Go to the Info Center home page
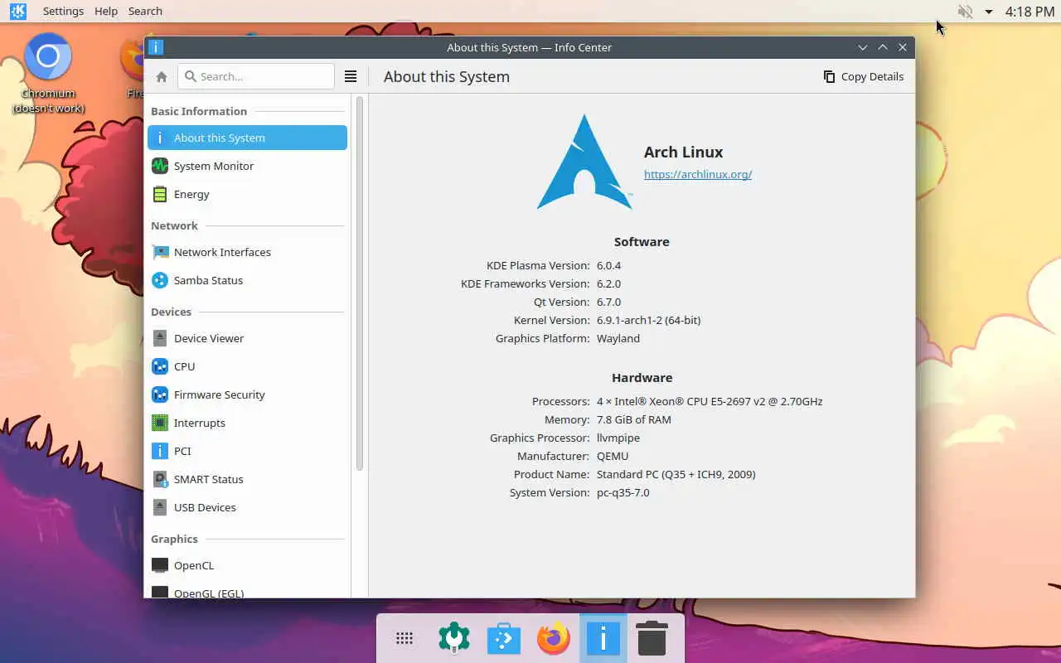Image resolution: width=1061 pixels, height=663 pixels. click(162, 76)
